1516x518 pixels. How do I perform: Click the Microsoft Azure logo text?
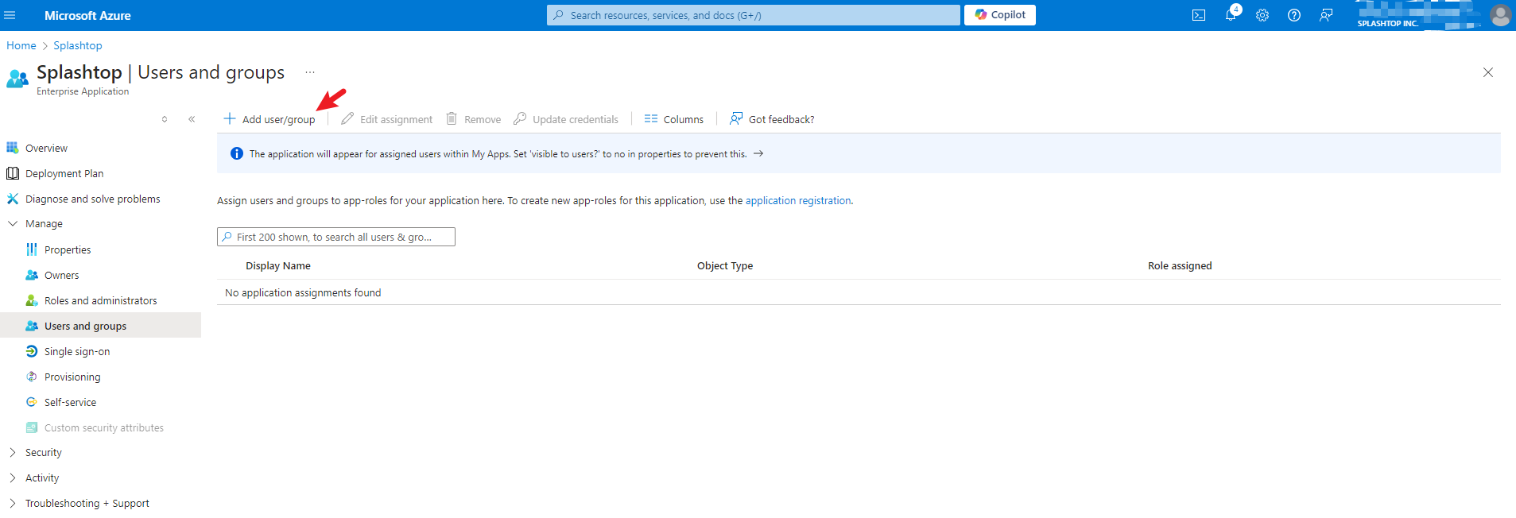[87, 15]
